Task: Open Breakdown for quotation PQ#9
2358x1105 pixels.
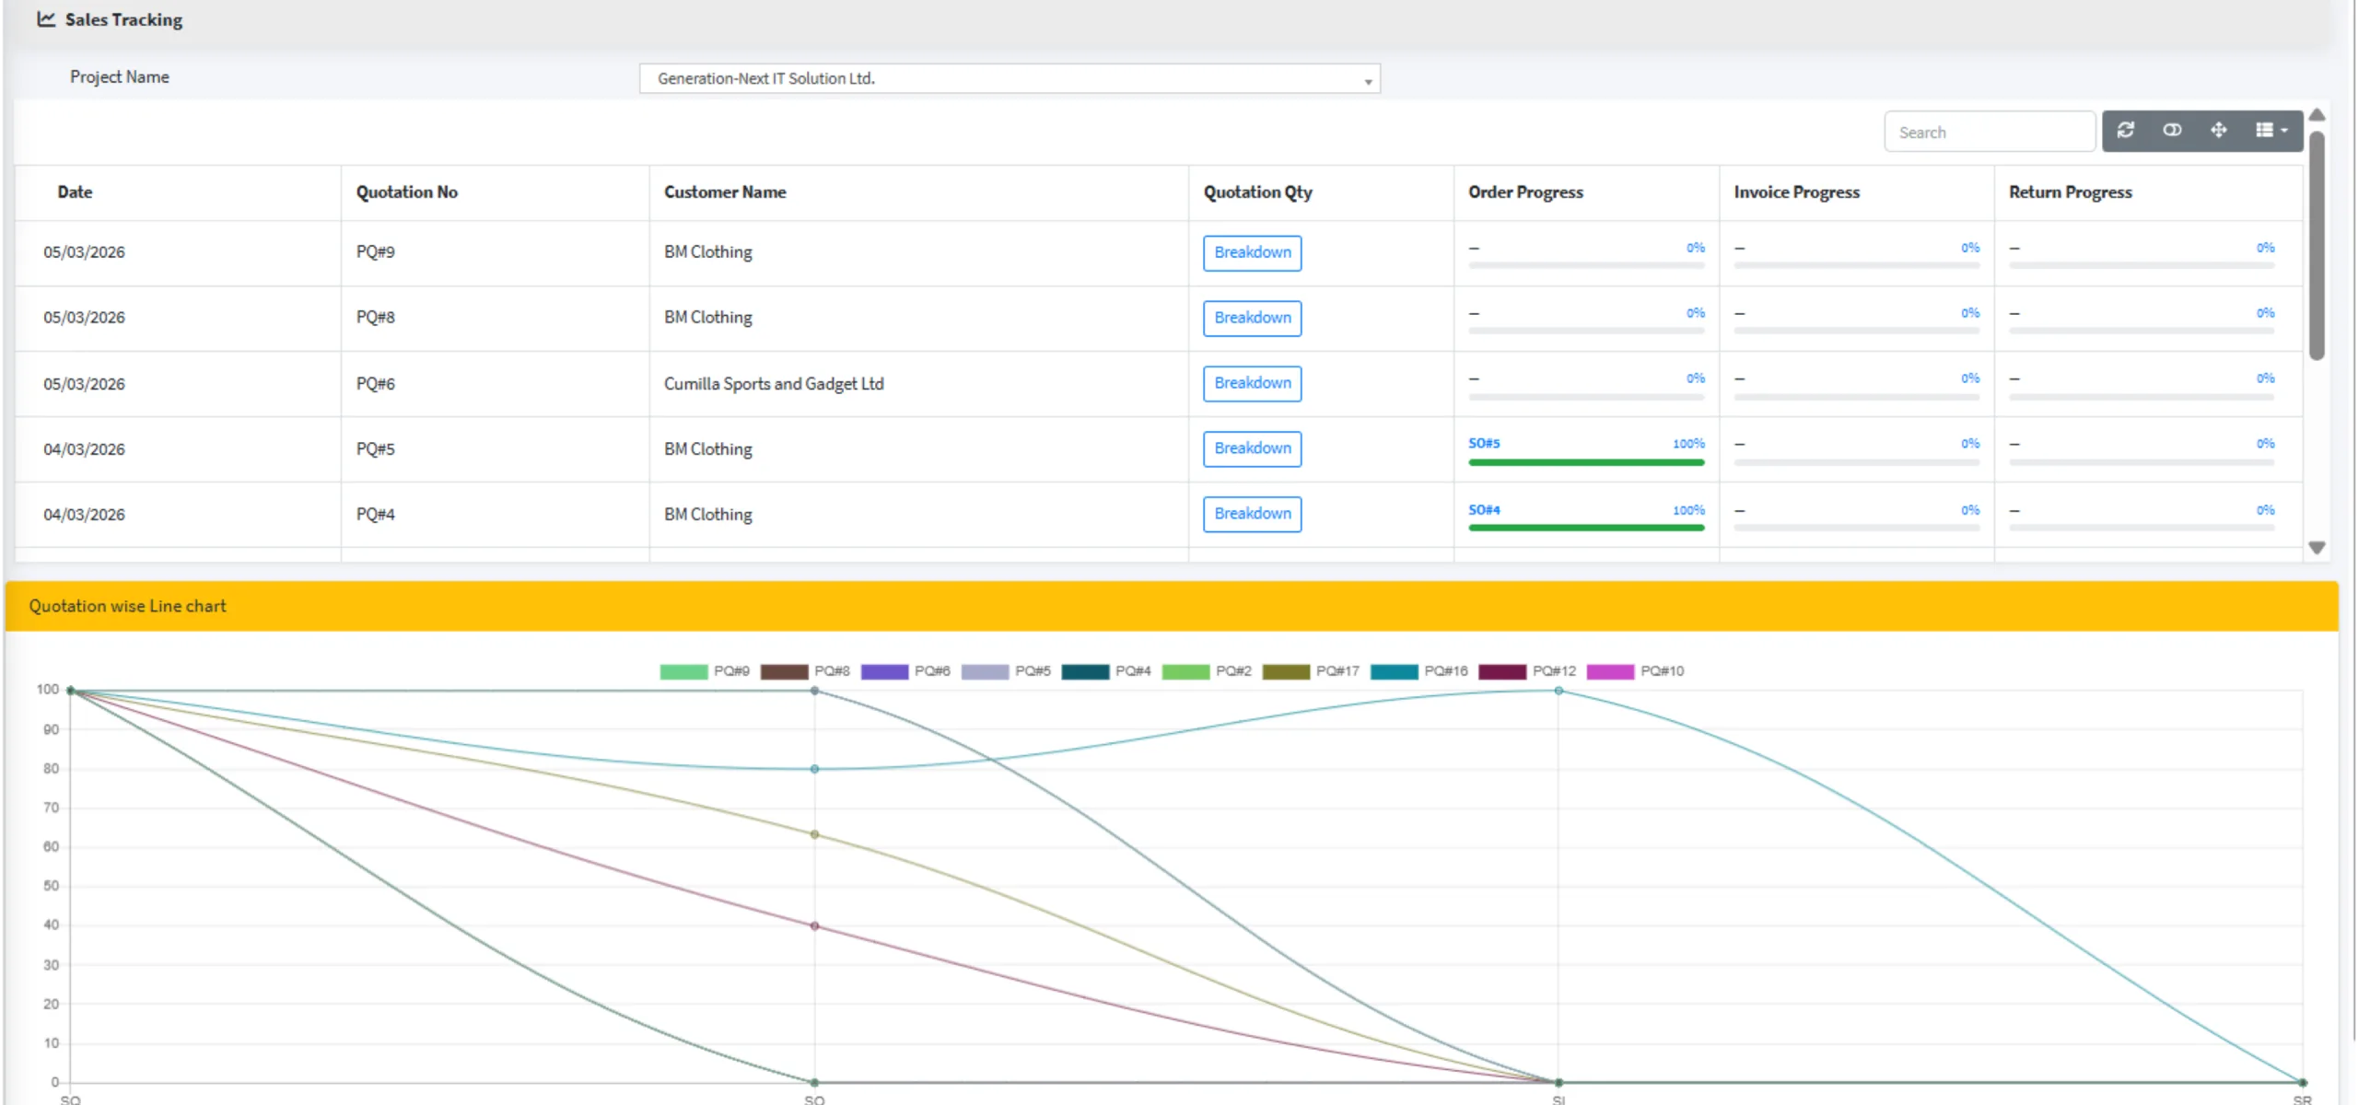Action: coord(1251,252)
